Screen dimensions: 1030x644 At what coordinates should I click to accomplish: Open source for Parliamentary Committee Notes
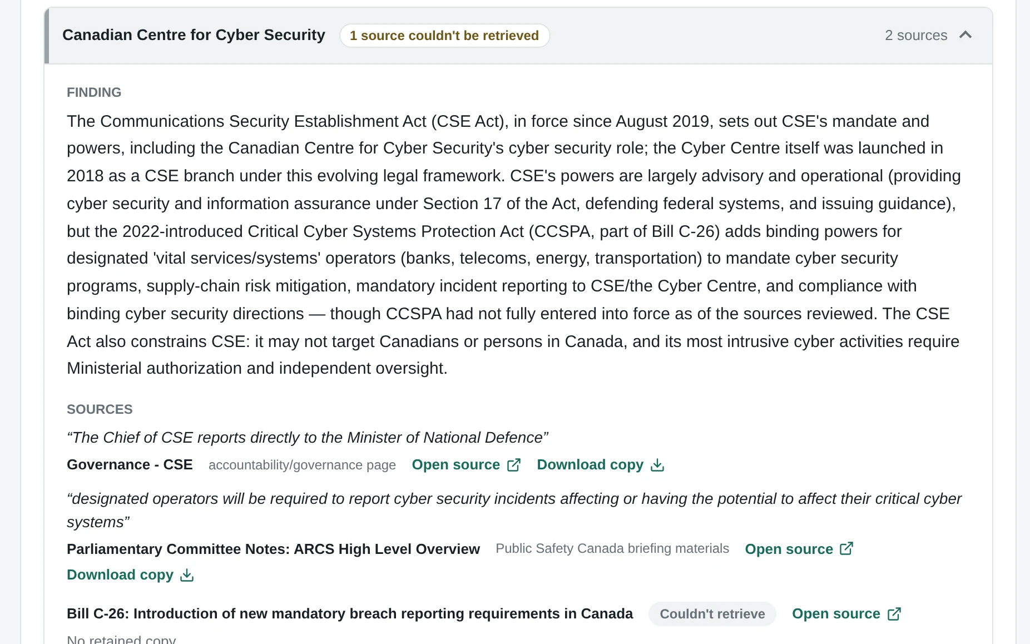pyautogui.click(x=799, y=549)
